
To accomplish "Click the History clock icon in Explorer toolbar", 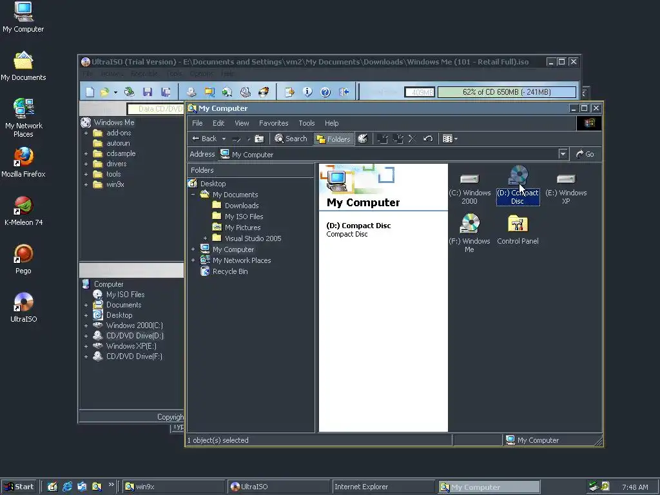I will coord(363,139).
